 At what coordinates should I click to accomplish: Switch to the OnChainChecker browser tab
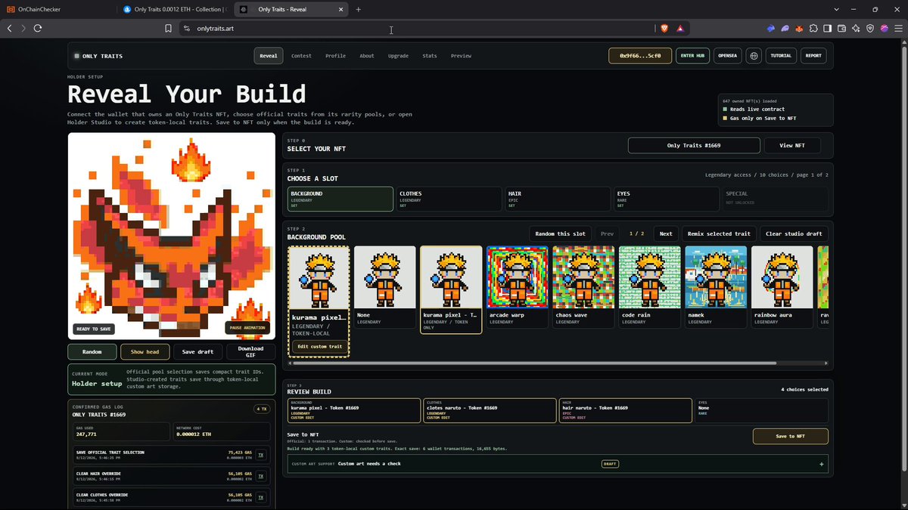[x=57, y=9]
